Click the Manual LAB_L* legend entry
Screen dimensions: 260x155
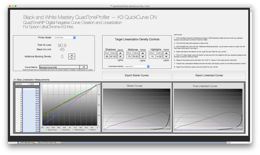(51, 130)
